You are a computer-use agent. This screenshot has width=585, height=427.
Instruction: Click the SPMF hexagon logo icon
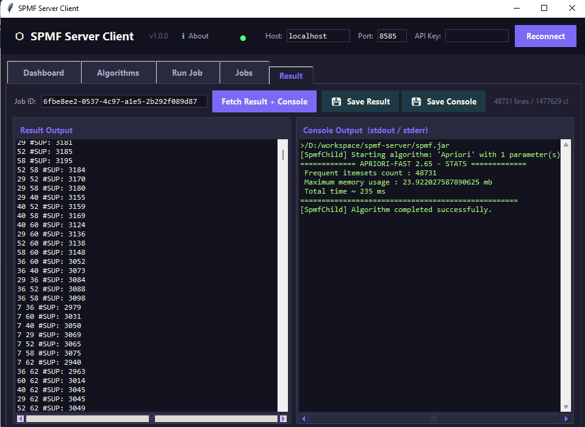[20, 37]
